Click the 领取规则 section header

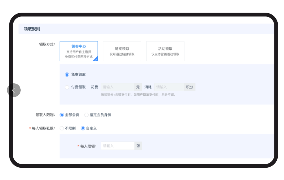coord(32,29)
